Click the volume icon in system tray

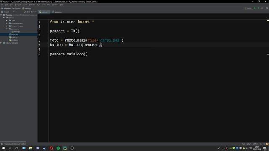point(247,148)
